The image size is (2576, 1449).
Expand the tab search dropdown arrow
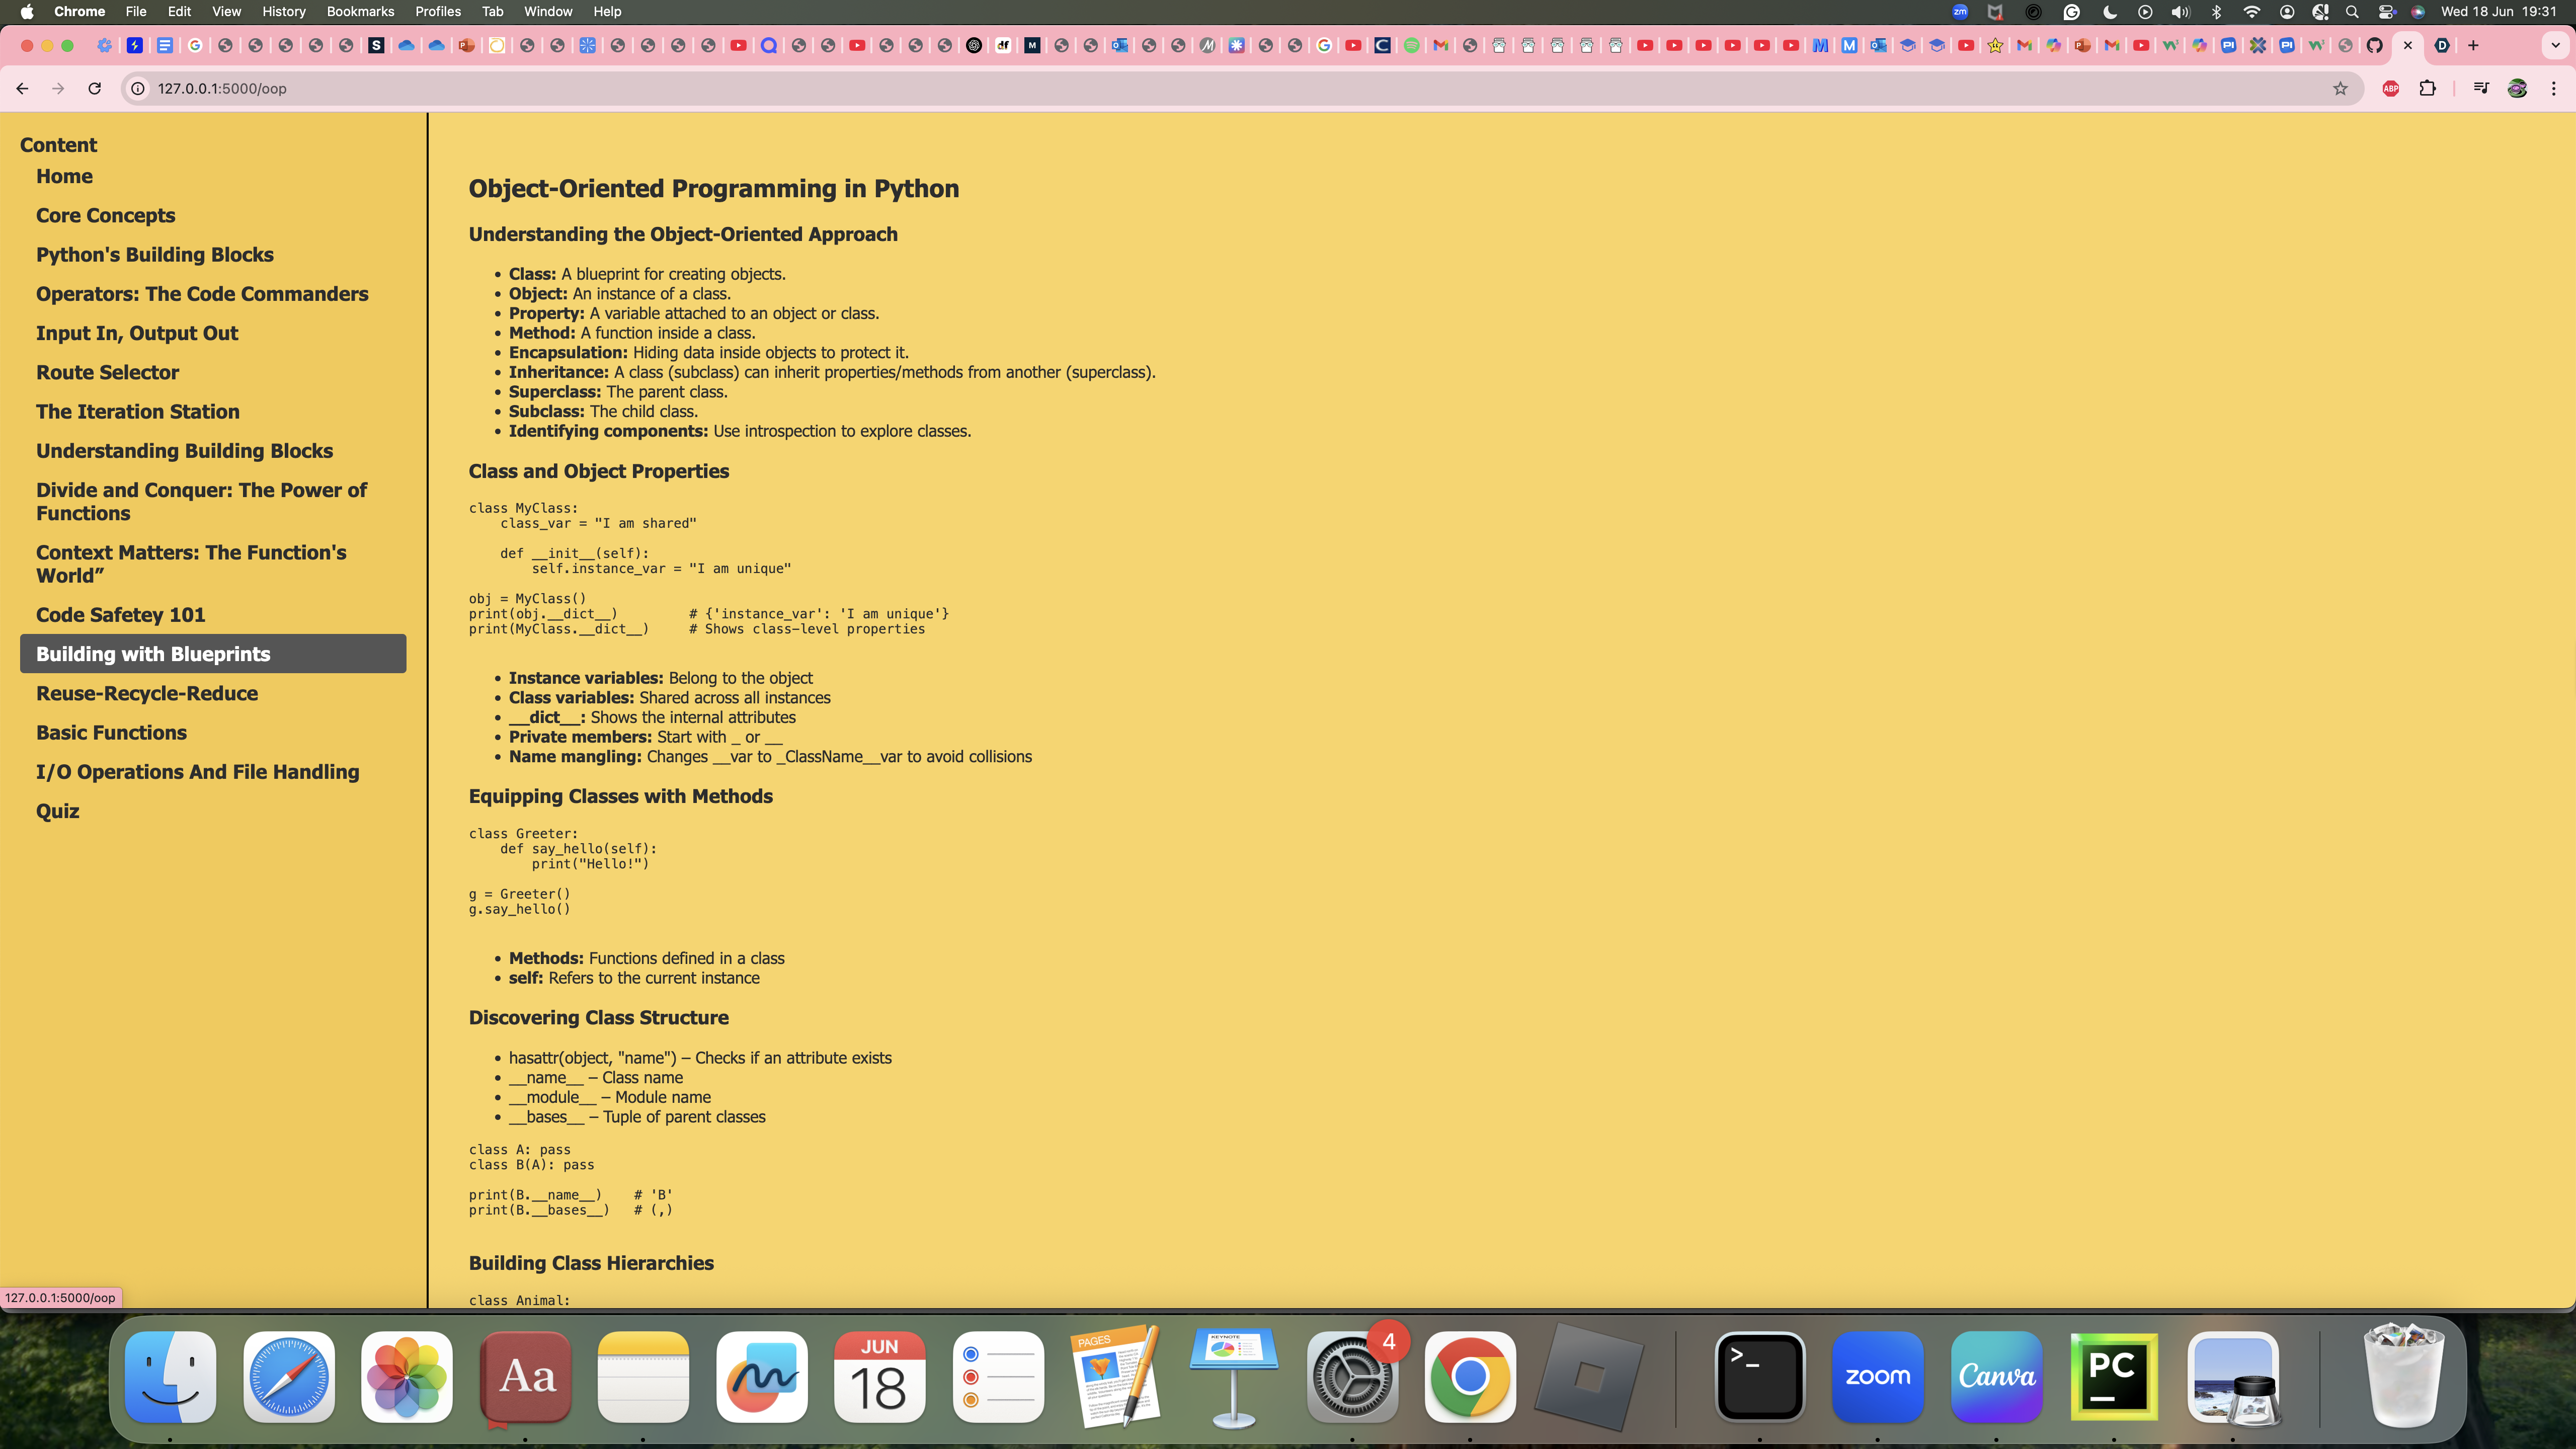[x=2555, y=45]
